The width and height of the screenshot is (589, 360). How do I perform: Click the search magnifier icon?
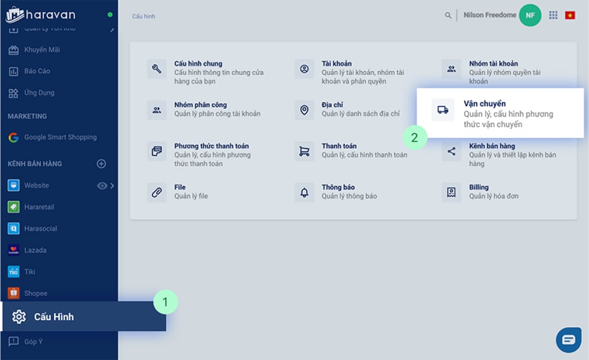448,16
